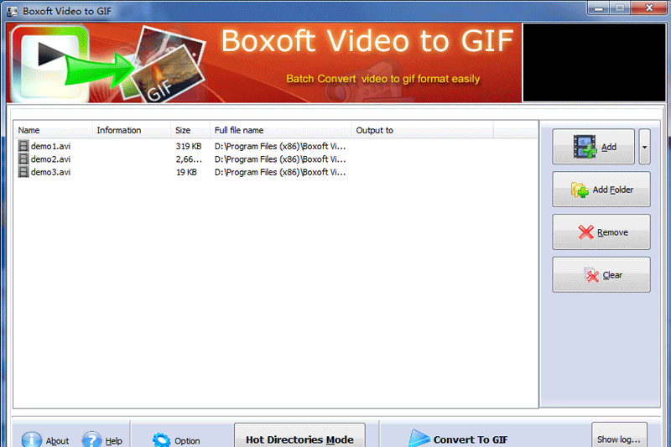The width and height of the screenshot is (671, 447).
Task: Click the full path of demo1.avi
Action: (x=280, y=146)
